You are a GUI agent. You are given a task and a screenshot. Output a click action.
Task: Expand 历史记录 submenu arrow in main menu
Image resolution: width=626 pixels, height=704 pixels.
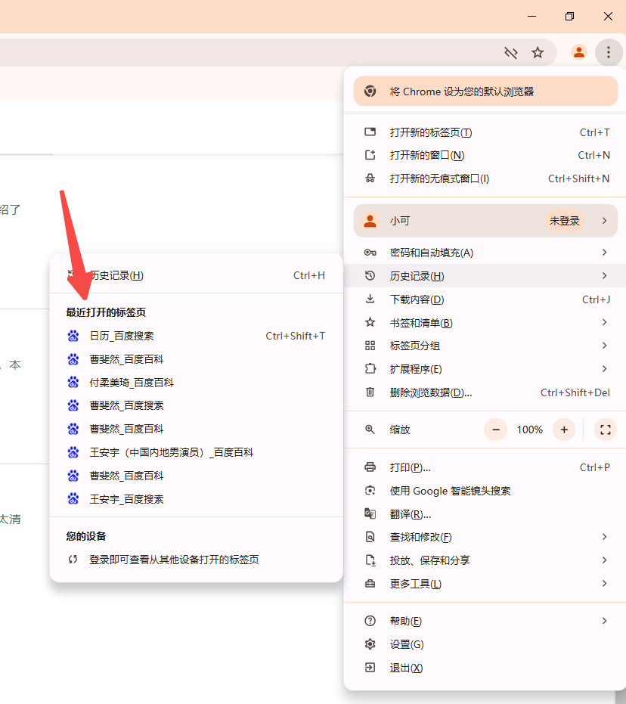pyautogui.click(x=605, y=276)
